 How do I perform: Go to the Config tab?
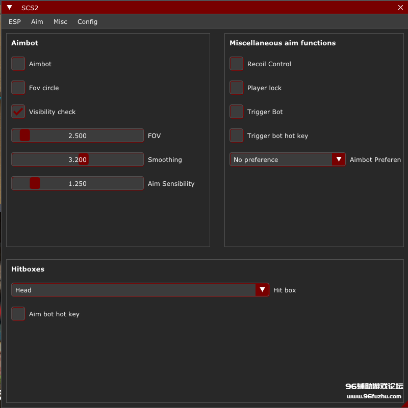pos(87,22)
